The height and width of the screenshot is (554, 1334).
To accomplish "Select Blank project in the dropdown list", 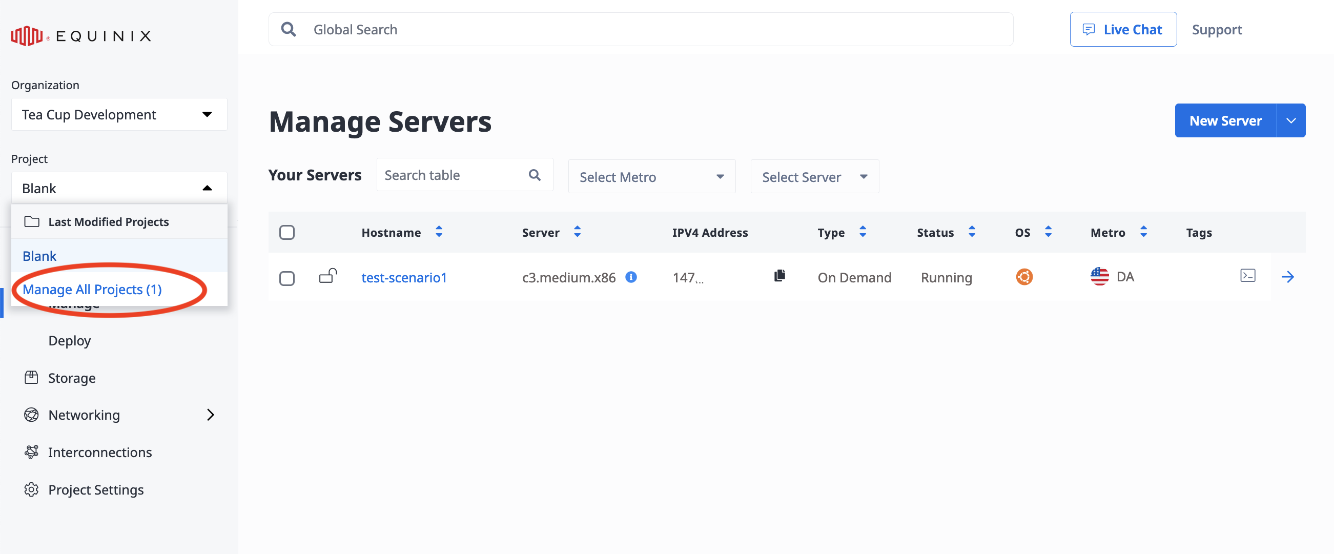I will point(119,256).
